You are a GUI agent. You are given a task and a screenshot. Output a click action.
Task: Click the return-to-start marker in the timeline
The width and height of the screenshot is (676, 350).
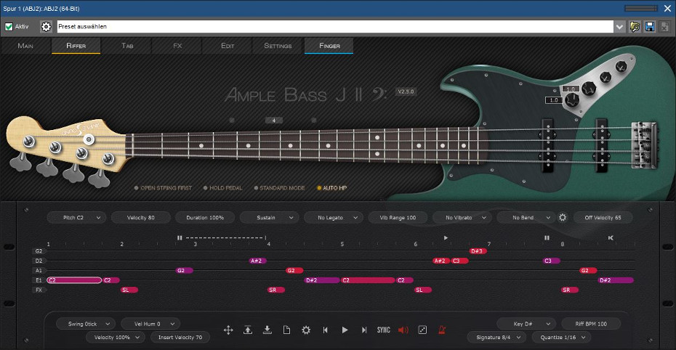(x=611, y=237)
